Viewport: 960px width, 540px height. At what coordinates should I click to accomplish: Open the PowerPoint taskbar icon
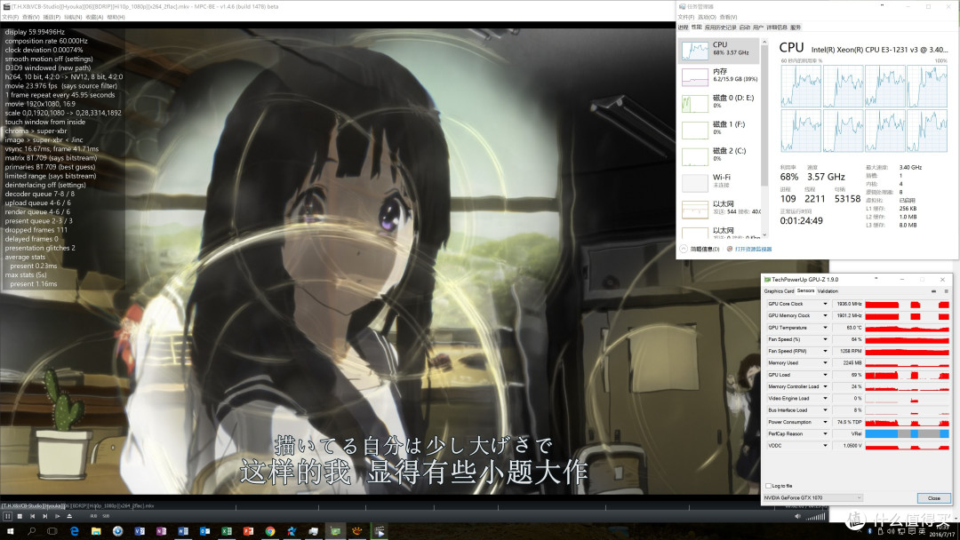[x=248, y=531]
